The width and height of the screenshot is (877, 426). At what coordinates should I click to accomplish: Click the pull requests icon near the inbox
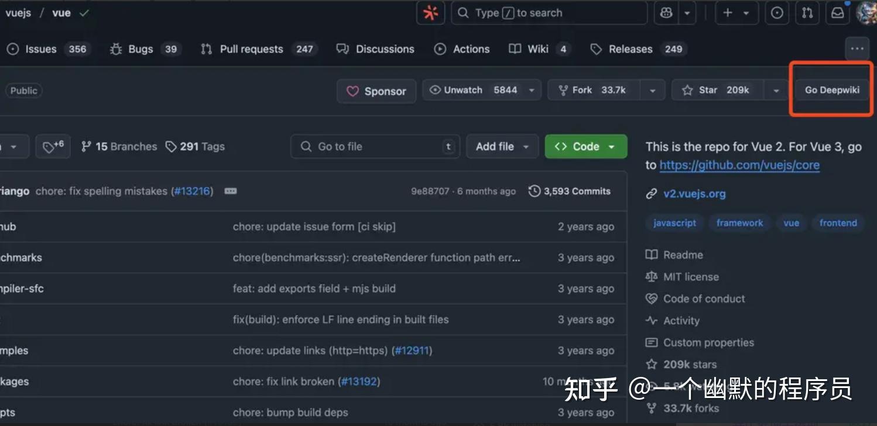click(x=807, y=12)
